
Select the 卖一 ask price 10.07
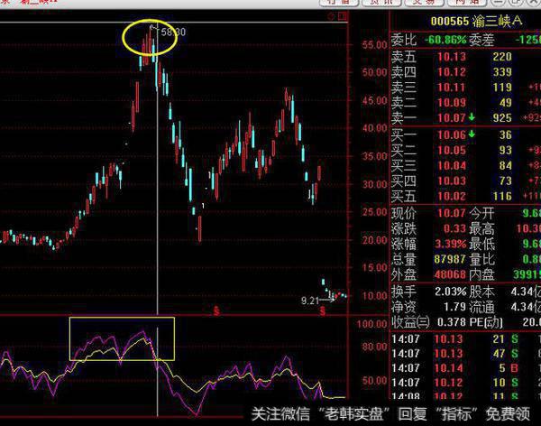coord(452,118)
